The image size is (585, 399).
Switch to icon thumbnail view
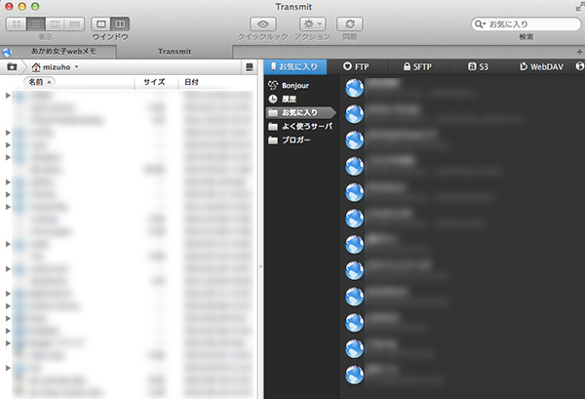tap(17, 24)
